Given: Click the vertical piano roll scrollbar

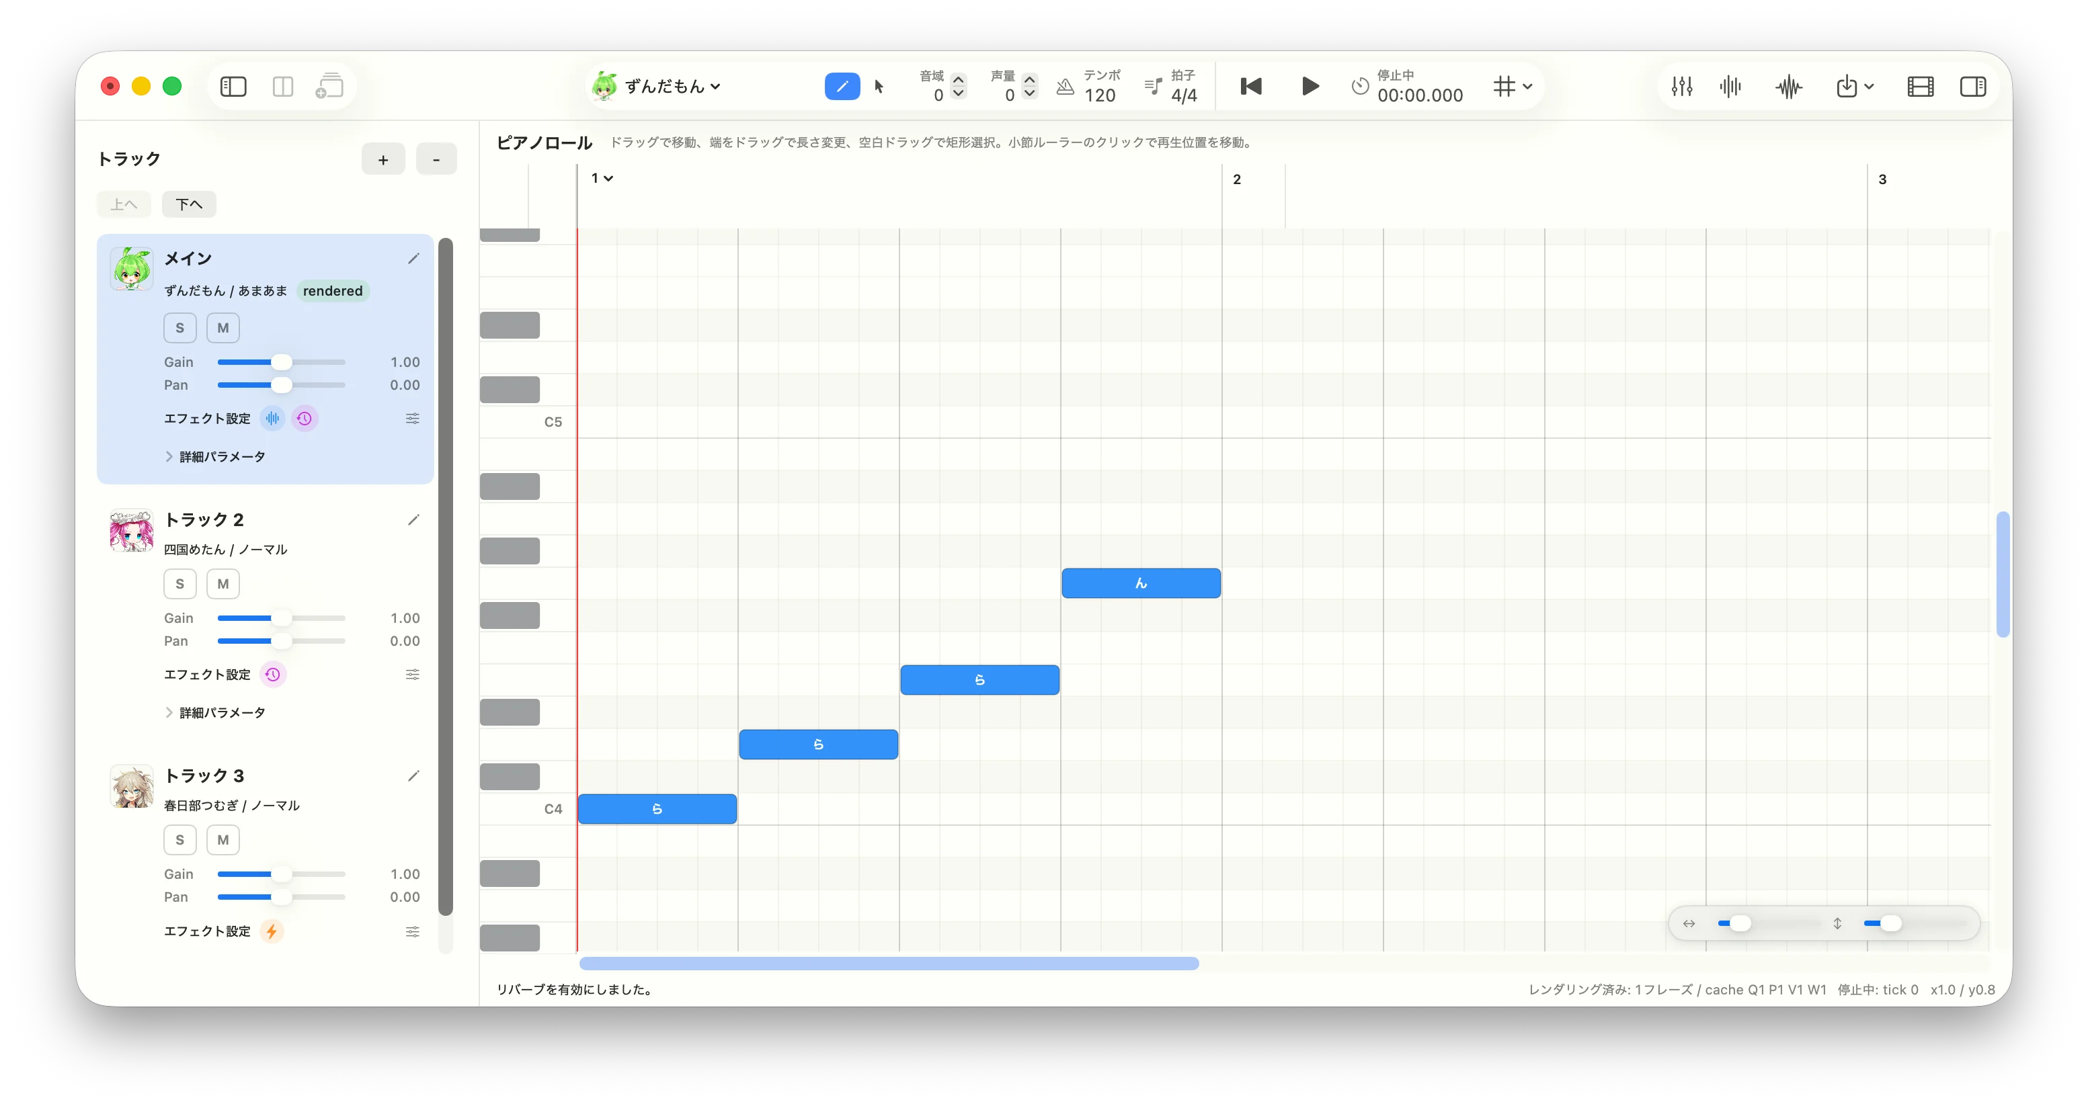Looking at the screenshot, I should (x=2002, y=574).
